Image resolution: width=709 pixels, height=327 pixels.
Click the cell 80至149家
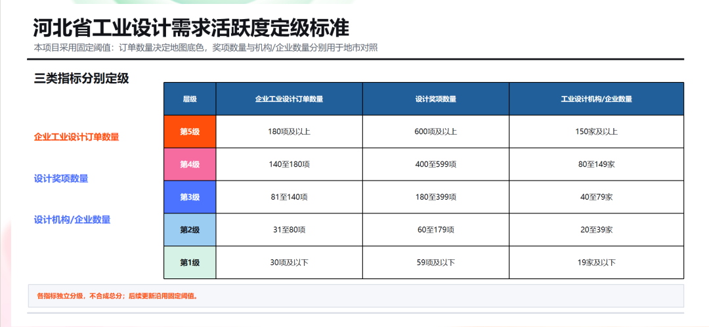point(596,164)
